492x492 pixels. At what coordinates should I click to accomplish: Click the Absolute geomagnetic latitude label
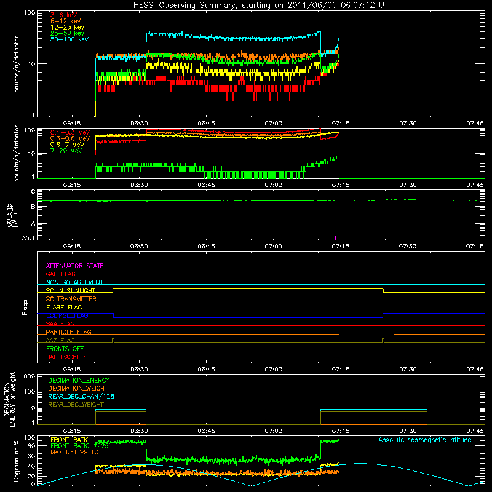coord(425,440)
